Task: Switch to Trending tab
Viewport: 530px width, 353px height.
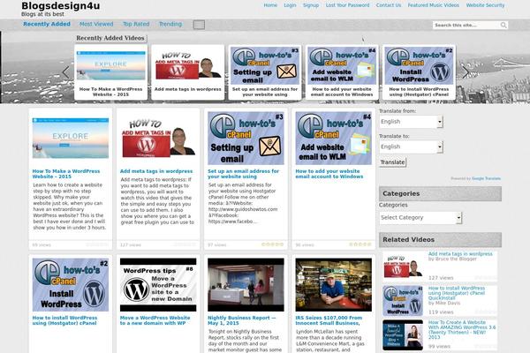Action: pyautogui.click(x=170, y=24)
